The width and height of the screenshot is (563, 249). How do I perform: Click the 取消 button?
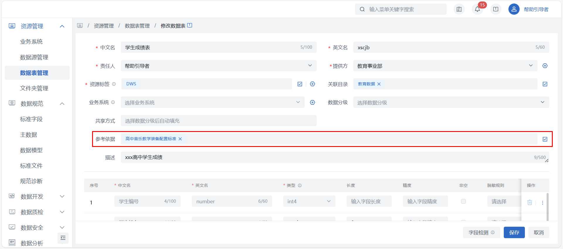tap(539, 233)
